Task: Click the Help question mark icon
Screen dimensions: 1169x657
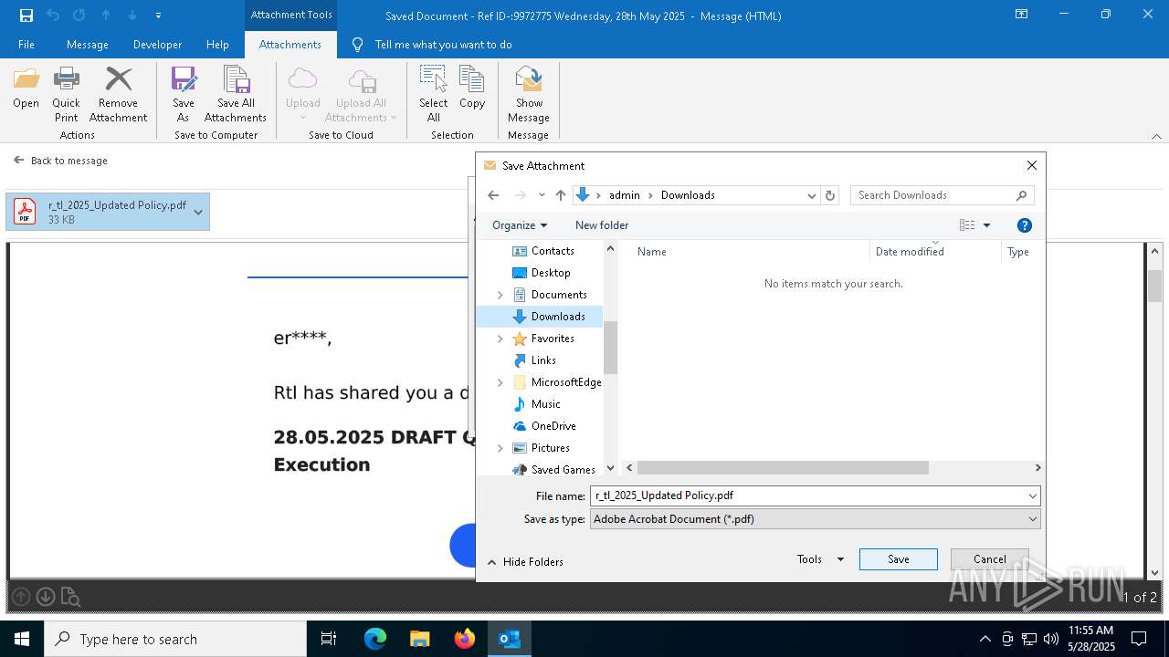Action: pyautogui.click(x=1025, y=225)
